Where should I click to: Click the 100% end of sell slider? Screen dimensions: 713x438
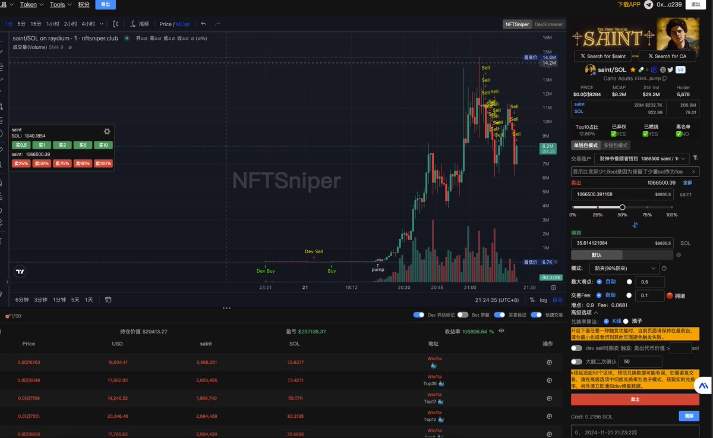[671, 207]
